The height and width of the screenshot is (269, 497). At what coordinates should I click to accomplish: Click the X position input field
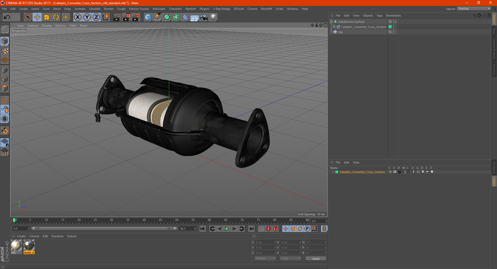point(265,242)
